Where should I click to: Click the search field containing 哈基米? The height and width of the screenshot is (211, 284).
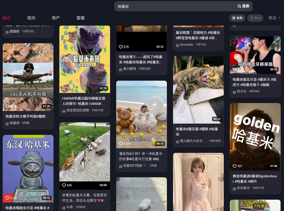(x=174, y=6)
